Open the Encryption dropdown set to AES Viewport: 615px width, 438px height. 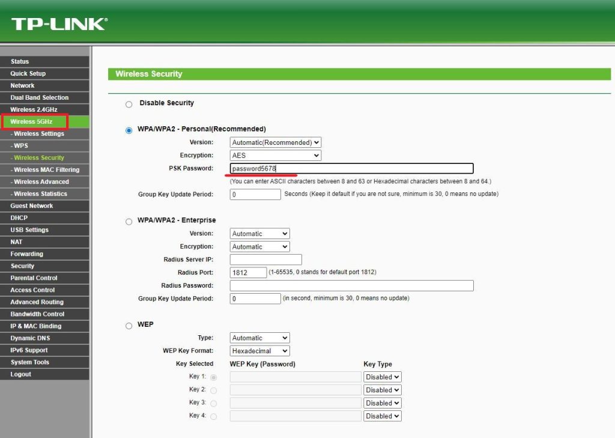(274, 155)
